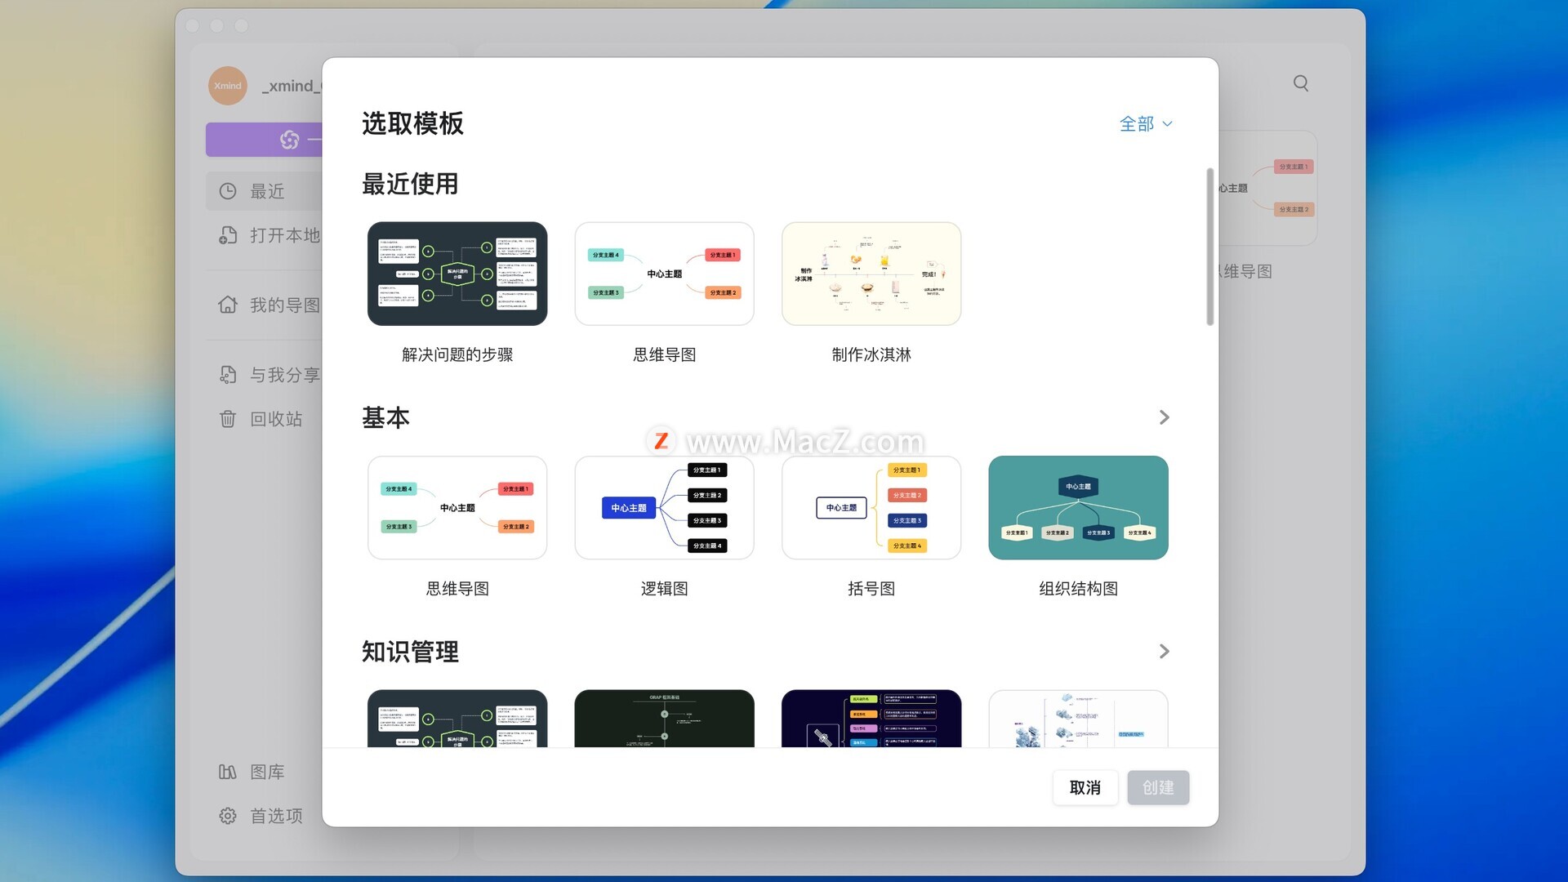Click the search magnifier icon
The height and width of the screenshot is (882, 1568).
[1301, 83]
